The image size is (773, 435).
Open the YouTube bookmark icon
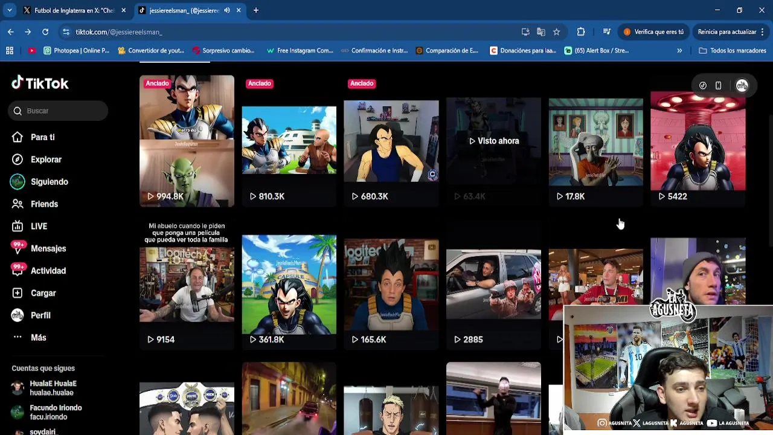(31, 51)
